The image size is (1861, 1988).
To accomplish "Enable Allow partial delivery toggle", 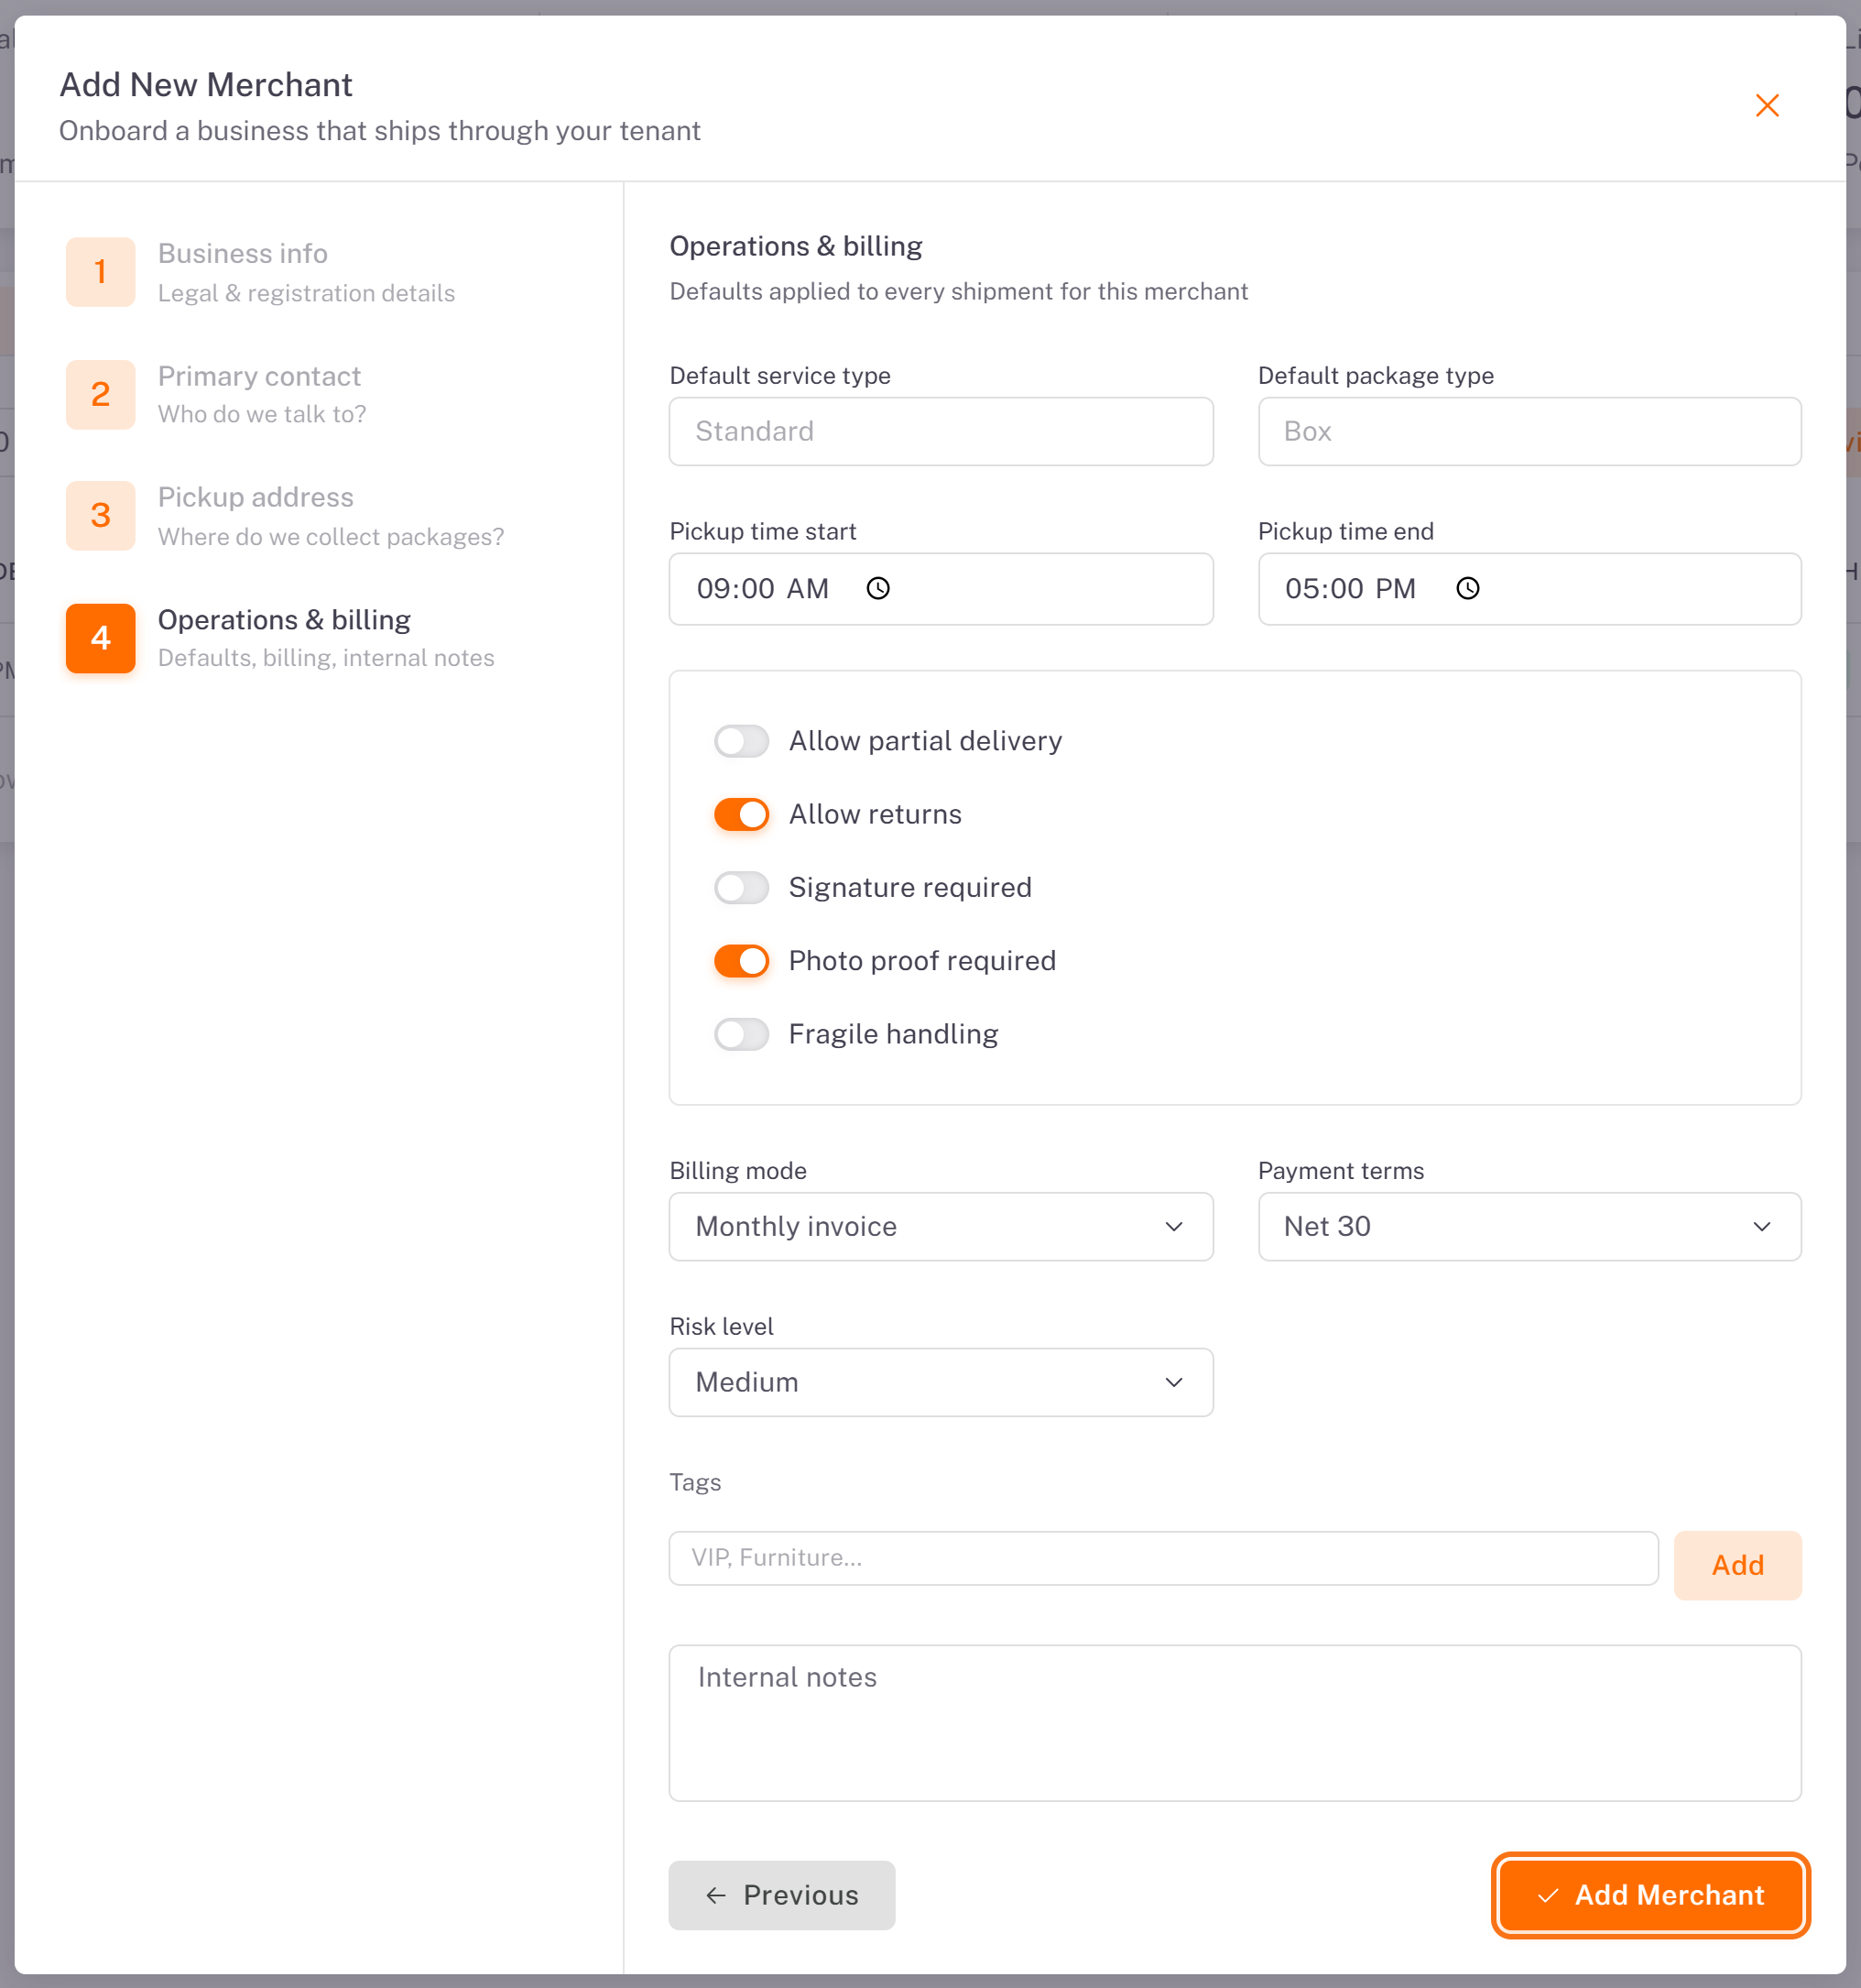I will click(x=741, y=741).
